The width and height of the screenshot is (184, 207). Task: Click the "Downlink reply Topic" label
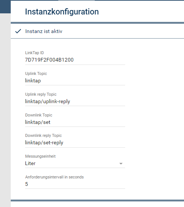[x=43, y=135]
